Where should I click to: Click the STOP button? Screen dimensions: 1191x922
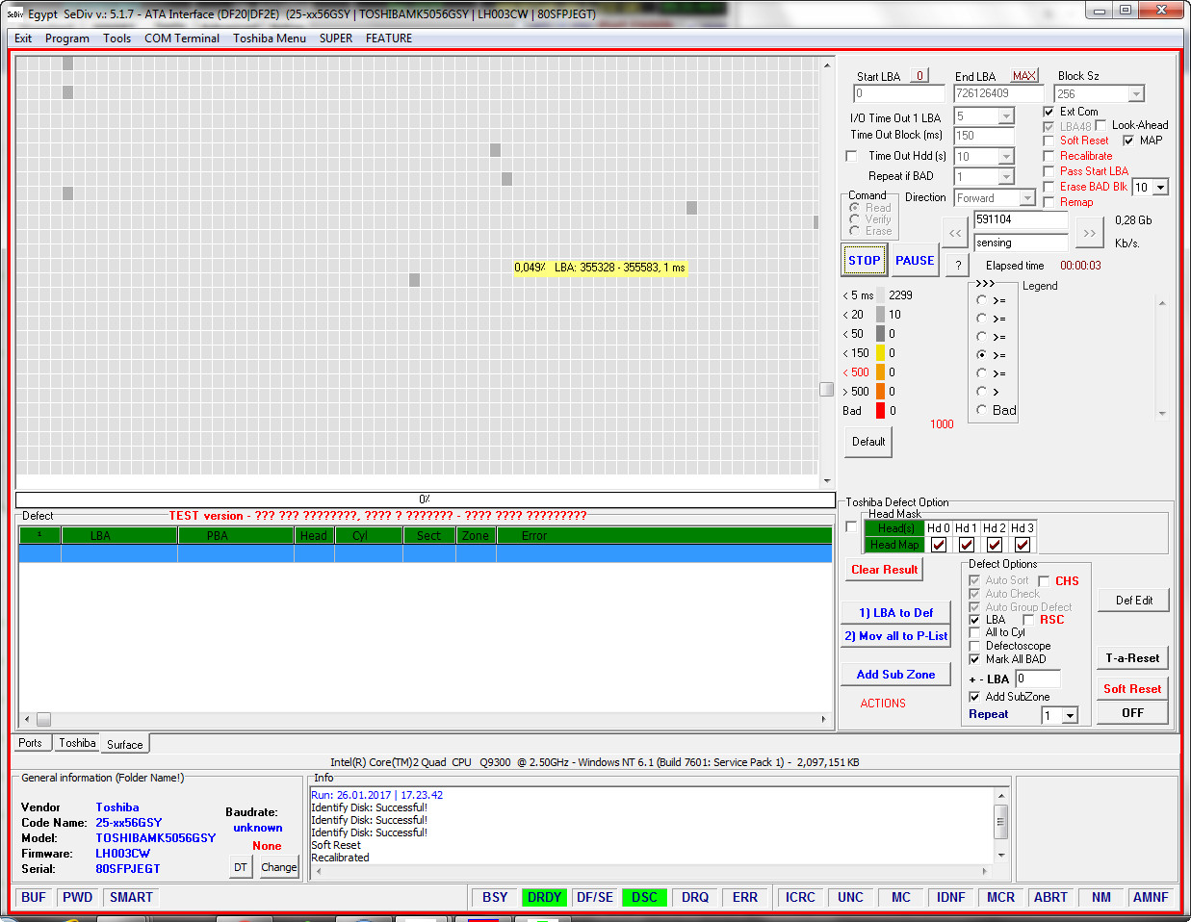[865, 261]
